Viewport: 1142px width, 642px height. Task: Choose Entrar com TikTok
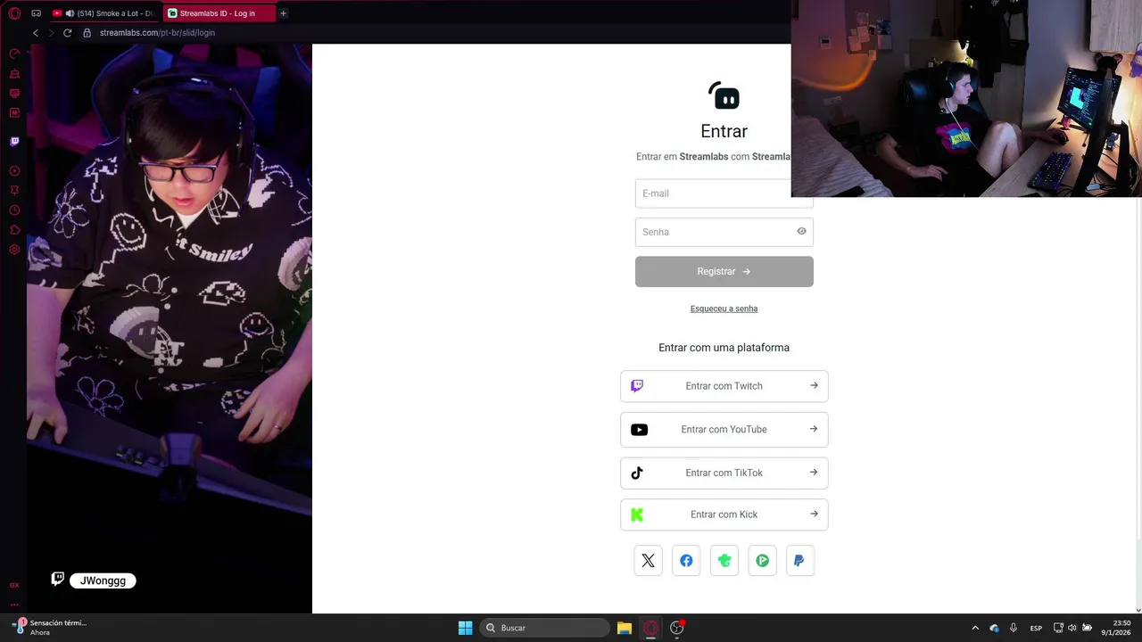tap(724, 473)
